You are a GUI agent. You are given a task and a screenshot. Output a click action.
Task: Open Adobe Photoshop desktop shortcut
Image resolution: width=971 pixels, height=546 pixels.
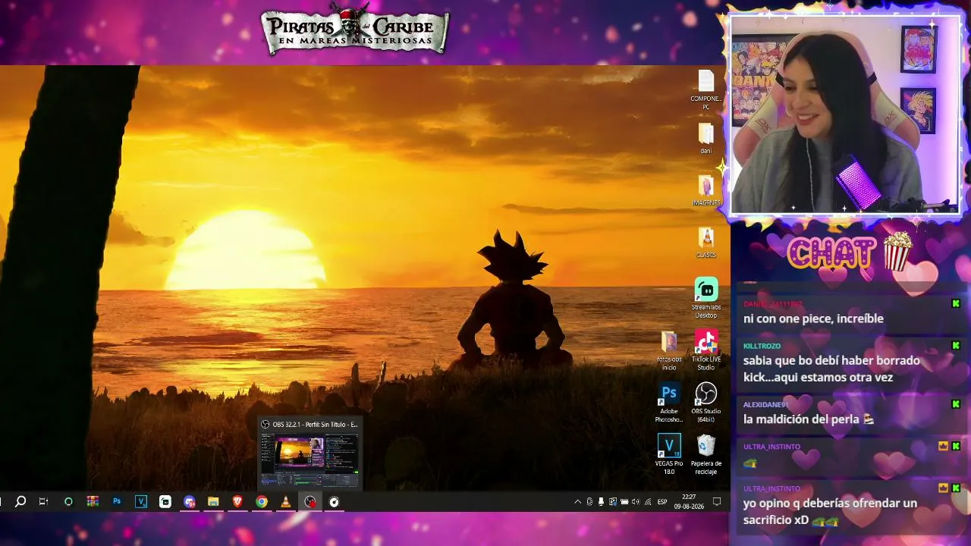(x=668, y=403)
